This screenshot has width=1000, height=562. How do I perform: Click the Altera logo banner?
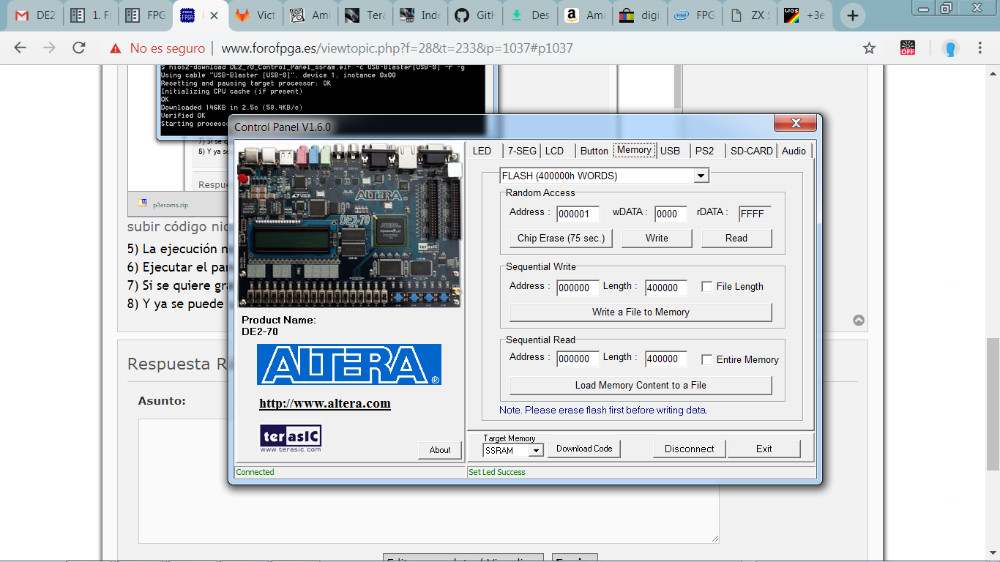(349, 364)
